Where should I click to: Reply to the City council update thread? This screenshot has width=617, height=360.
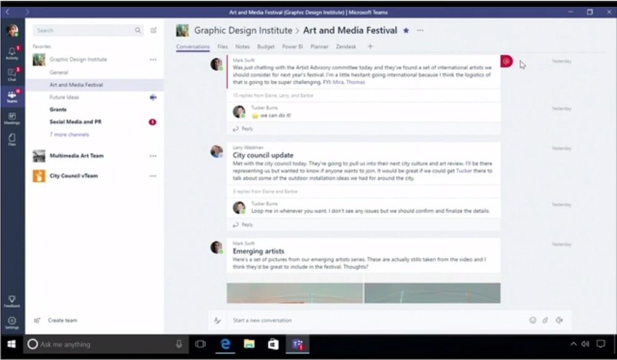tap(247, 224)
